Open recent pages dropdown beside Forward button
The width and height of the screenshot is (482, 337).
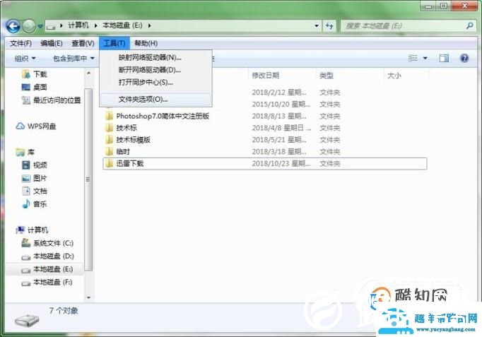pyautogui.click(x=40, y=26)
